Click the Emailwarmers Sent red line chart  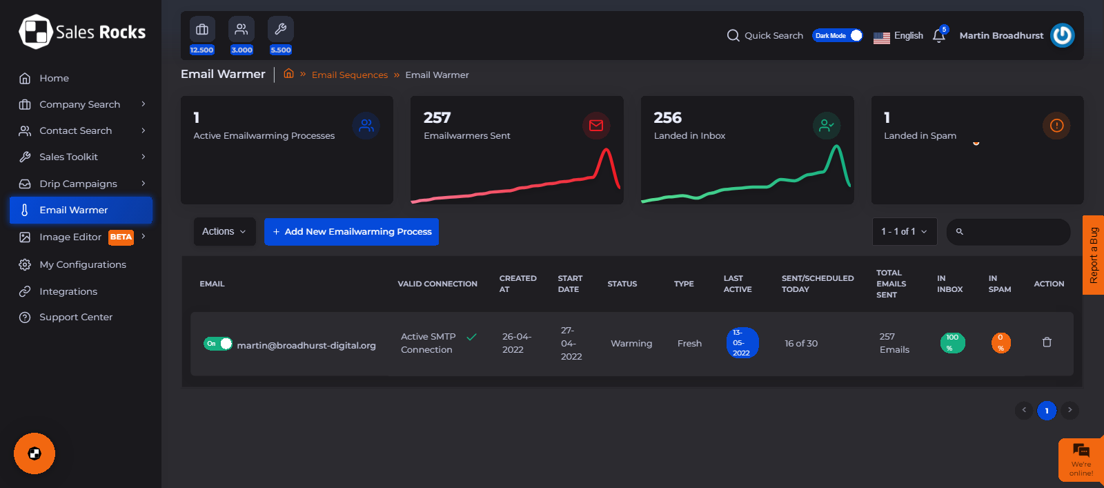click(516, 176)
